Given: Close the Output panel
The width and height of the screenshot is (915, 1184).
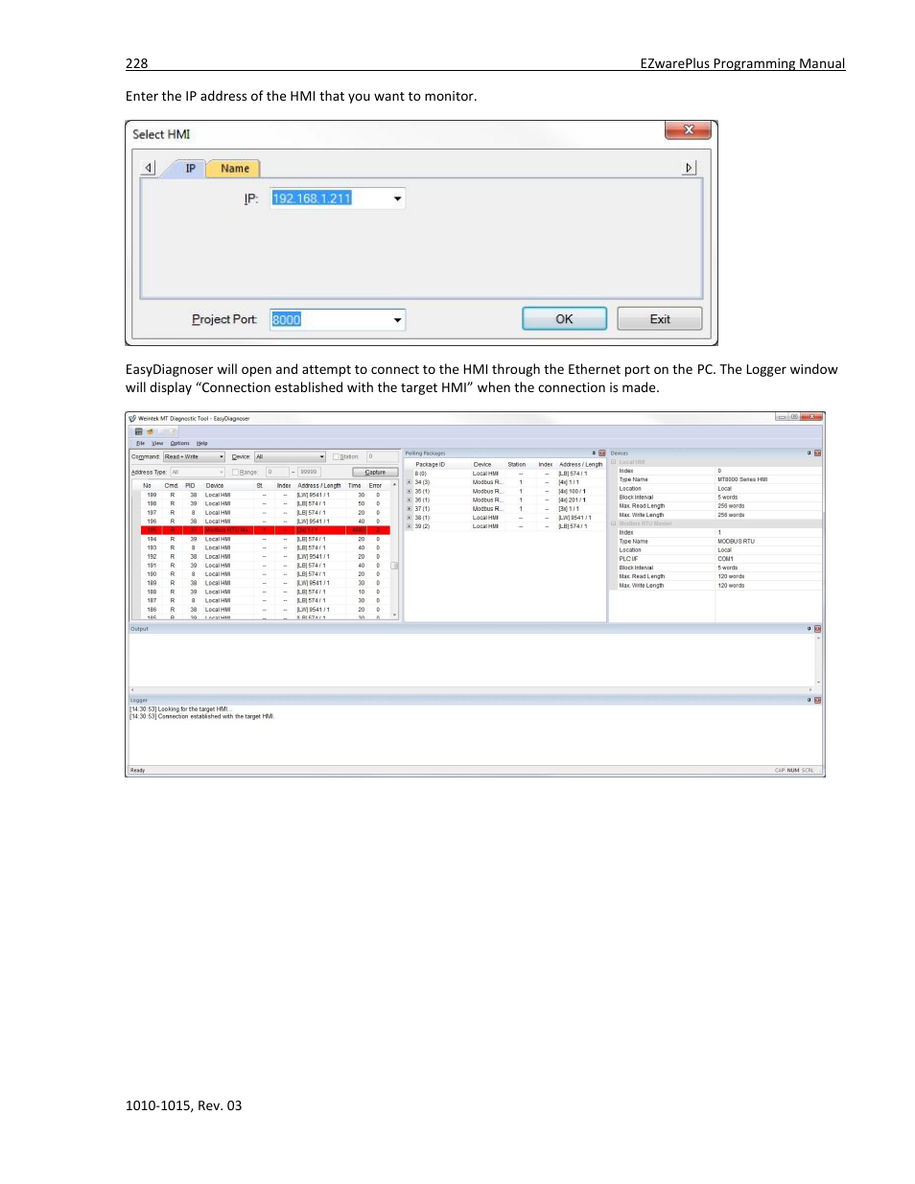Looking at the screenshot, I should point(818,629).
